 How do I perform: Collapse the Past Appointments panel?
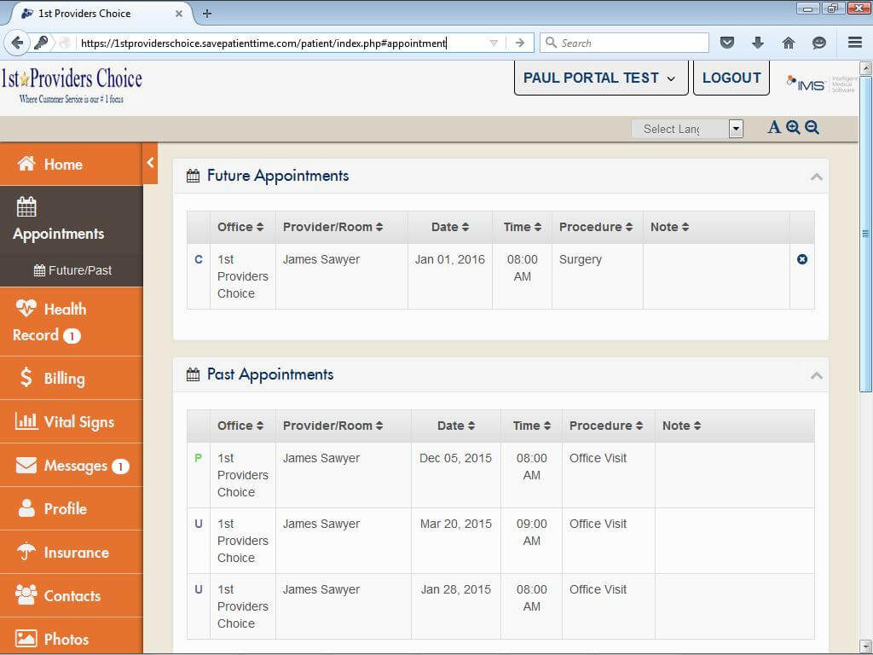pyautogui.click(x=816, y=375)
